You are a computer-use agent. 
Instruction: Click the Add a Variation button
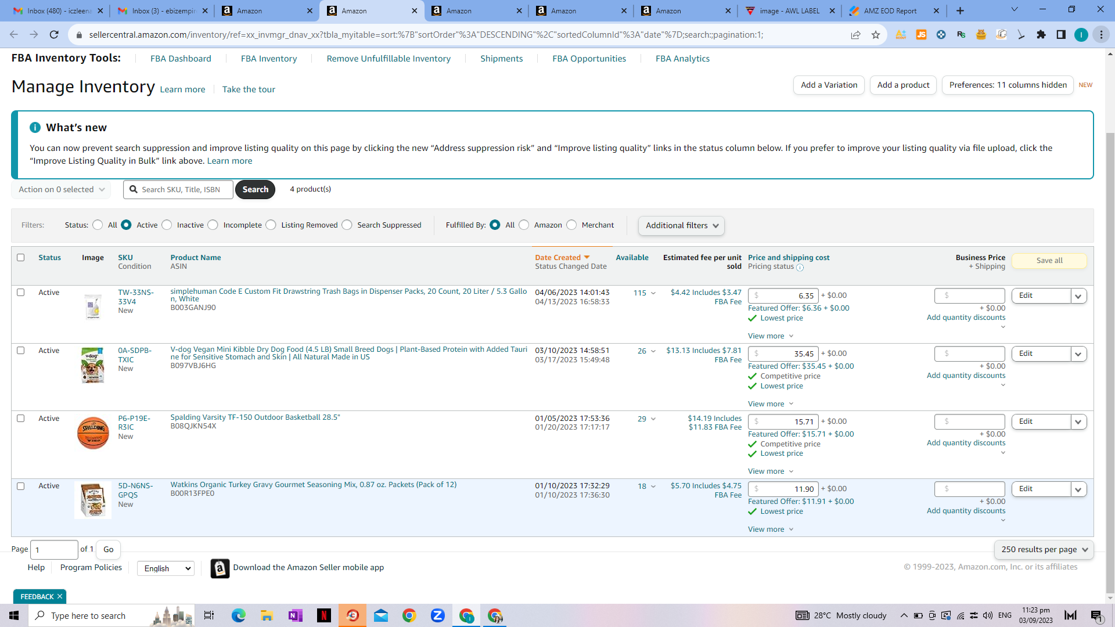pyautogui.click(x=829, y=85)
